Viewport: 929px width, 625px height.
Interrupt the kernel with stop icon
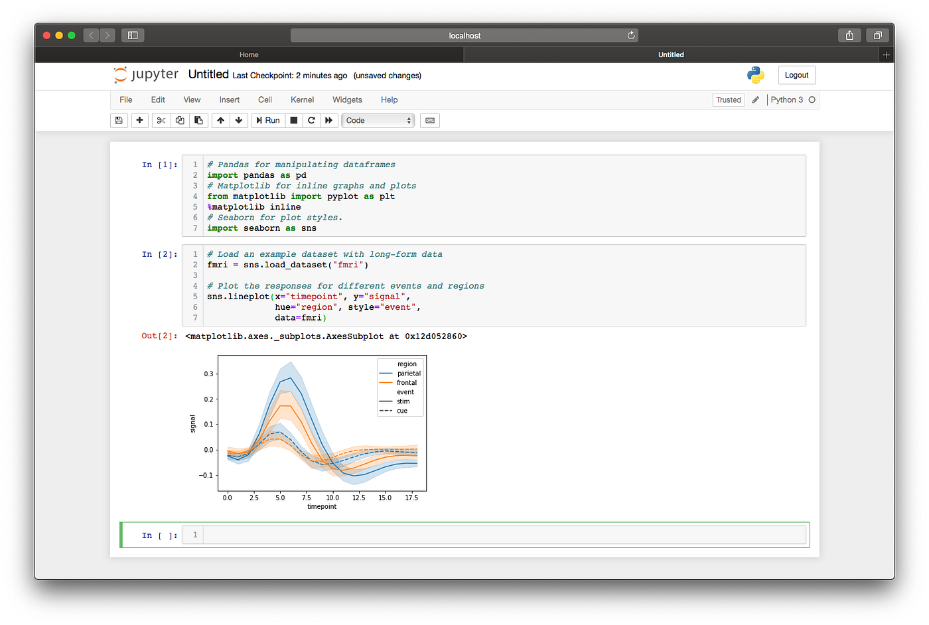(x=293, y=120)
